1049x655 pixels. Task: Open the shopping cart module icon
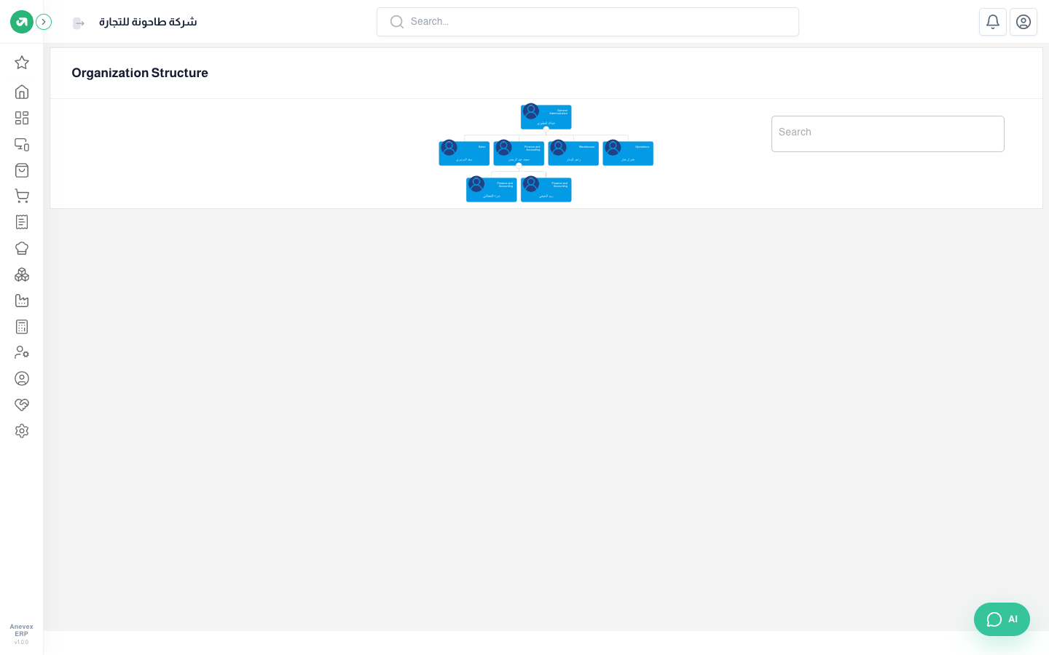[x=22, y=196]
